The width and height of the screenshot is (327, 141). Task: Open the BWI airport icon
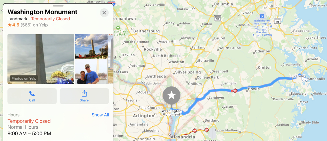pyautogui.click(x=262, y=16)
